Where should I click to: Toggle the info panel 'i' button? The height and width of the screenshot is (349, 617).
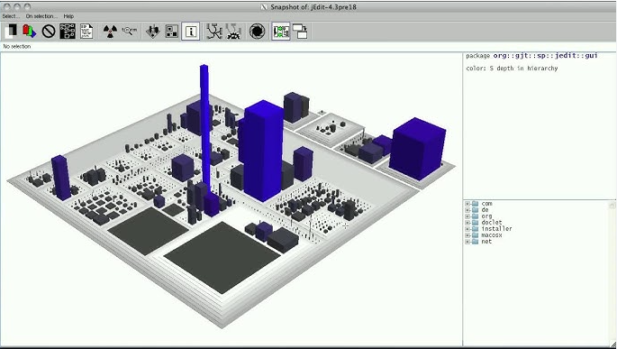[190, 32]
